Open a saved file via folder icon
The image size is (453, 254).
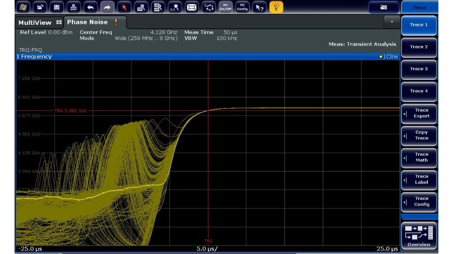(40, 7)
